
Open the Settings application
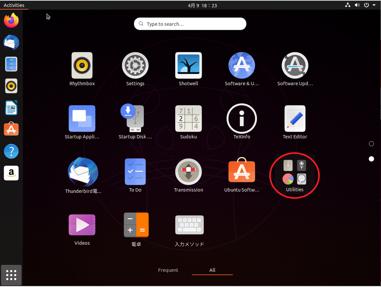pyautogui.click(x=135, y=69)
